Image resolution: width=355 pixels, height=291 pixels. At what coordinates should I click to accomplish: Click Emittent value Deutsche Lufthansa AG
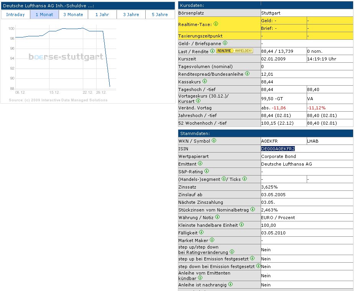point(287,164)
